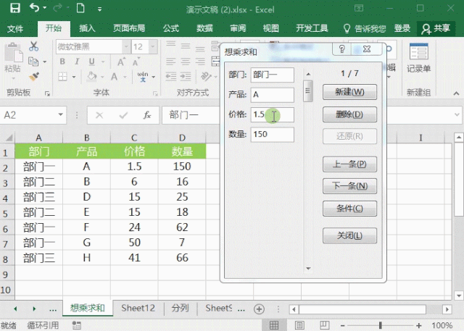Screen dimensions: 464x331
Task: Click the help question mark in dialog
Action: pyautogui.click(x=341, y=50)
